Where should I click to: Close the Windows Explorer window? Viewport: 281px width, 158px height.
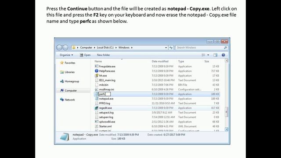click(224, 41)
